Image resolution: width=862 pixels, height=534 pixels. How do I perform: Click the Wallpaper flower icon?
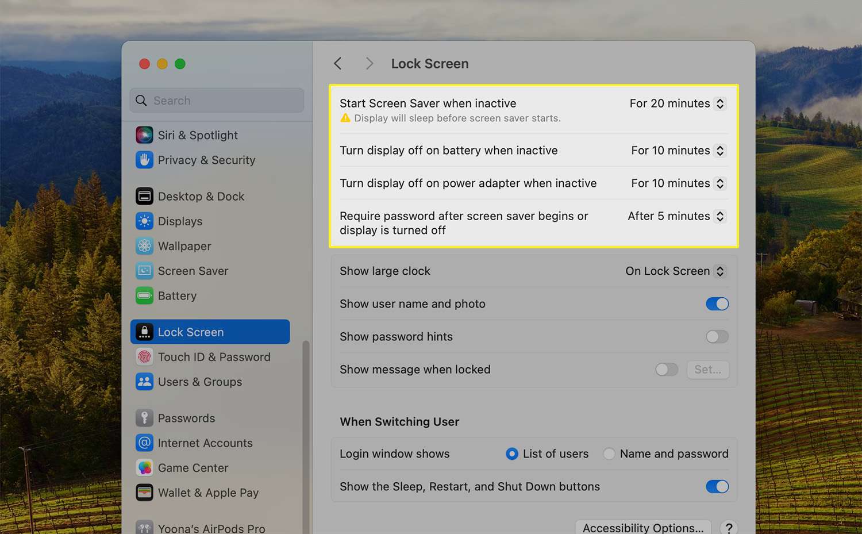144,246
